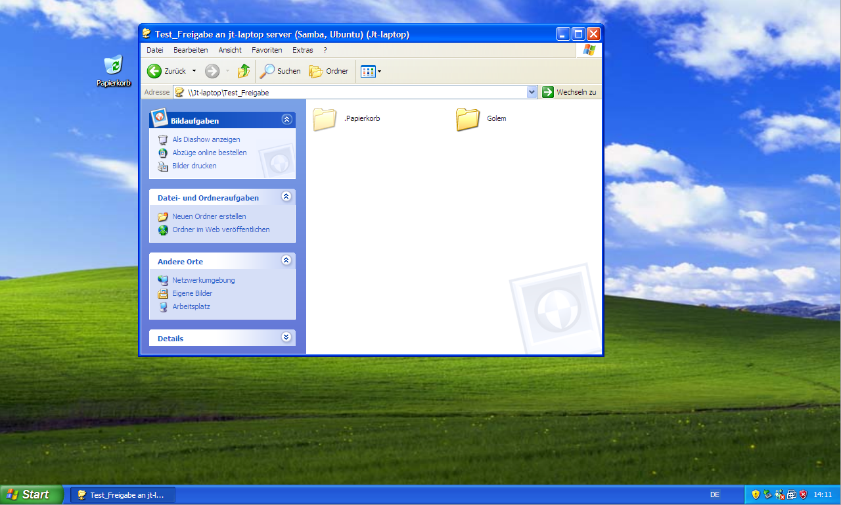Collapse the Bildaufgaben panel
This screenshot has width=841, height=505.
tap(286, 119)
